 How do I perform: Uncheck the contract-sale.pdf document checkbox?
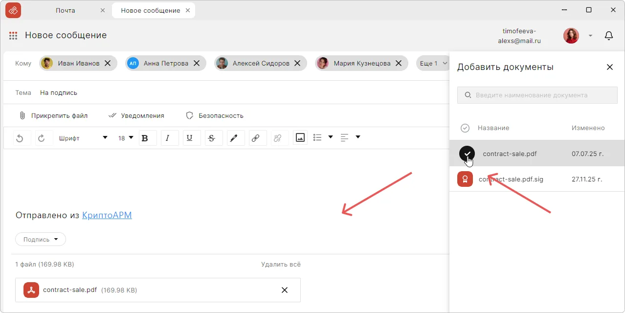point(467,154)
